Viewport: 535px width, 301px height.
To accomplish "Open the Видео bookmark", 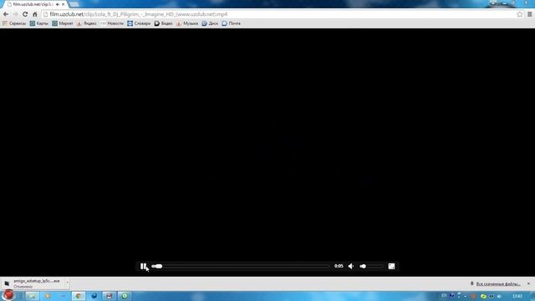I will point(164,23).
